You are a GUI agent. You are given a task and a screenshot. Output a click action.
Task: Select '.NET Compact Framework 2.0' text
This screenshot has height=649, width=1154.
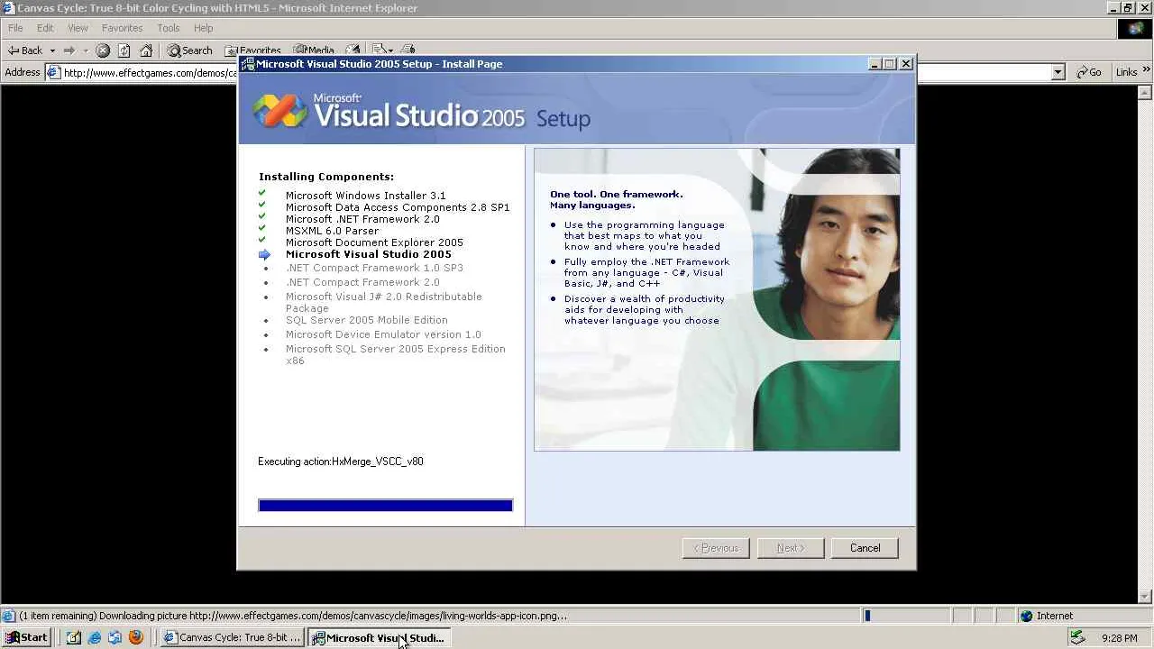pos(362,282)
